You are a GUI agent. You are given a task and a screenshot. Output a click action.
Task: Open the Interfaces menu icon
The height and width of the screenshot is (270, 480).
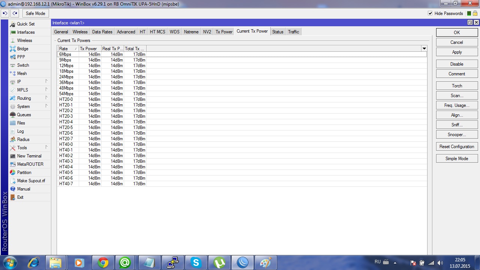tap(13, 32)
